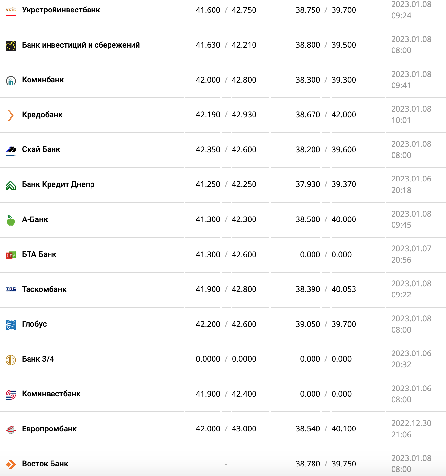The image size is (446, 476).
Task: Select the Глобус bank name
Action: [x=34, y=324]
